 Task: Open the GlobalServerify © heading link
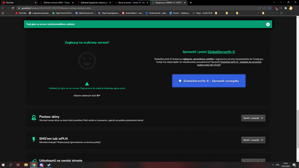(221, 52)
